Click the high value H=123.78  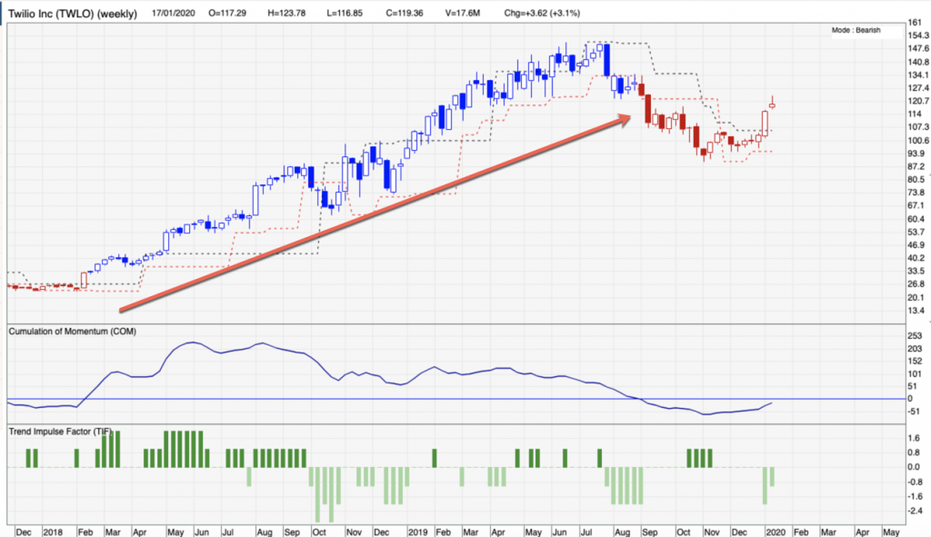[286, 13]
